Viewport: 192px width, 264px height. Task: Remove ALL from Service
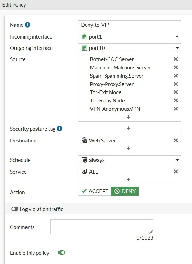coord(175,172)
